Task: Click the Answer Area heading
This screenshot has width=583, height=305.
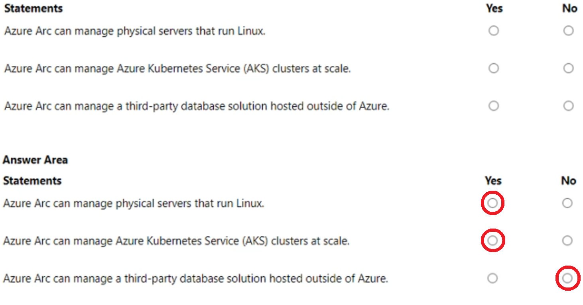Action: pos(35,160)
